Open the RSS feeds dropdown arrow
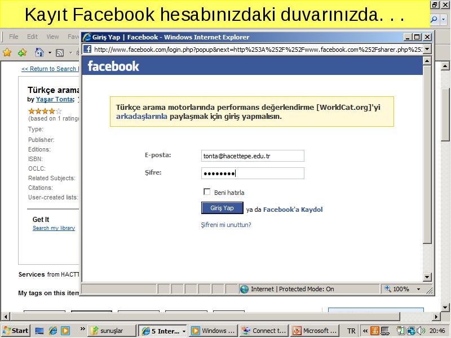 71,52
